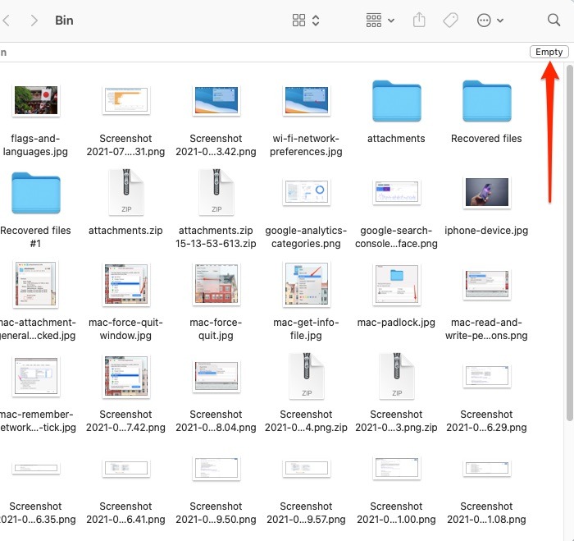Screen dimensions: 574x541
Task: Open the Tags toolbar icon
Action: (x=451, y=21)
